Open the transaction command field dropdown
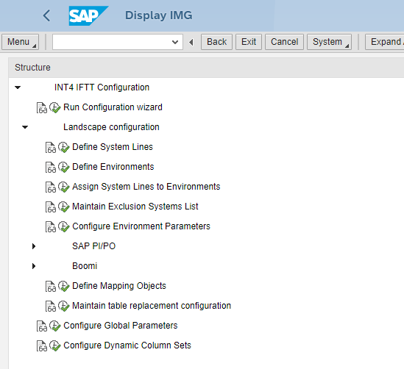Image resolution: width=404 pixels, height=369 pixels. (175, 42)
